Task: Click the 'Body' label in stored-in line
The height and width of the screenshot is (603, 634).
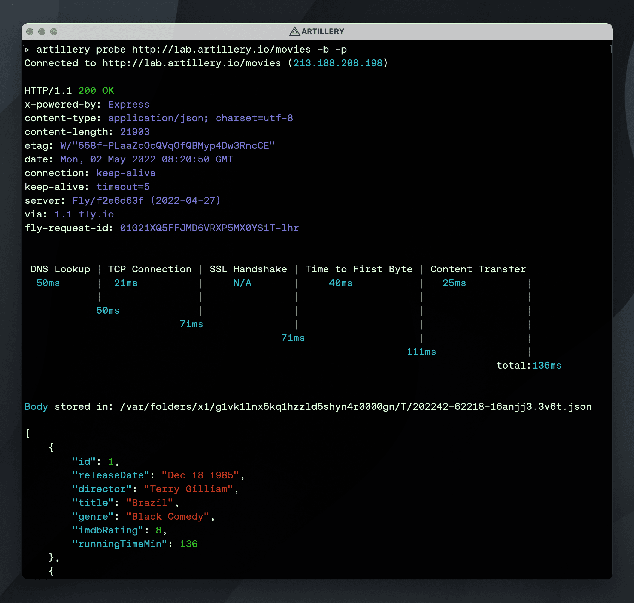Action: tap(36, 406)
